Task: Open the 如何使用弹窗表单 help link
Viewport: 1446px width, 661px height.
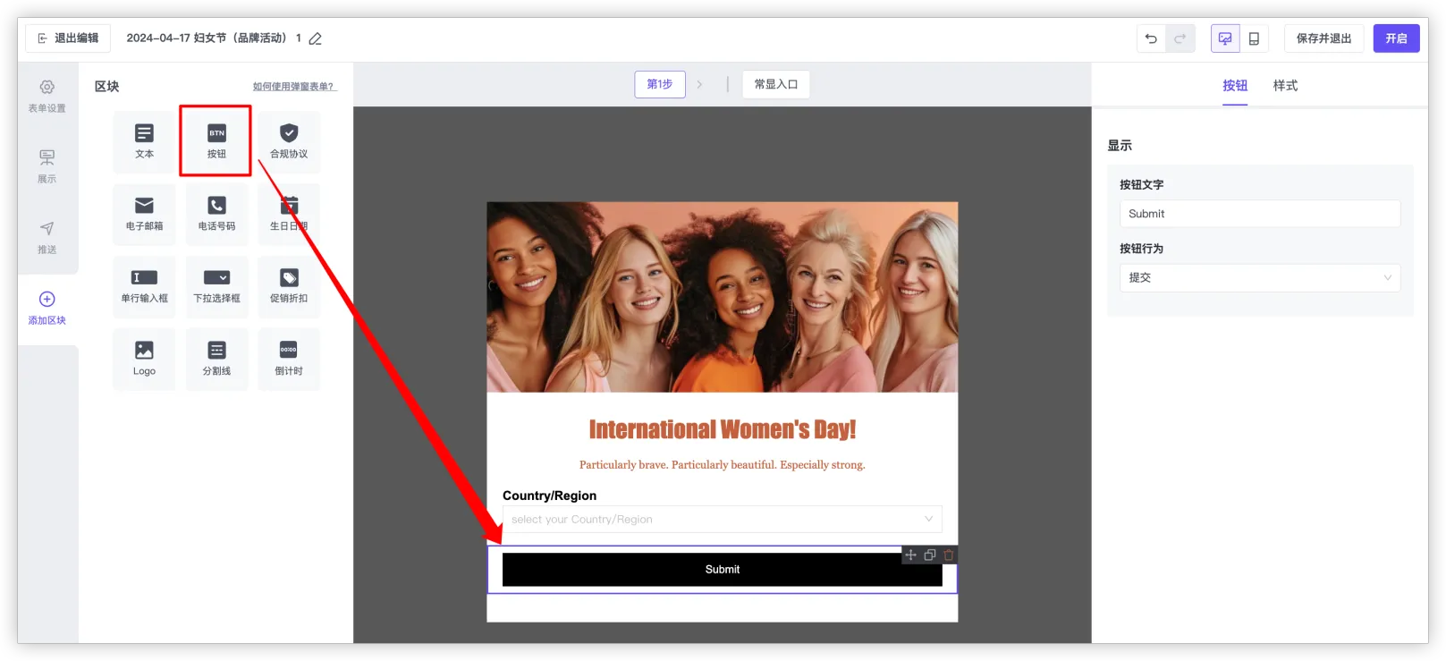Action: point(293,87)
